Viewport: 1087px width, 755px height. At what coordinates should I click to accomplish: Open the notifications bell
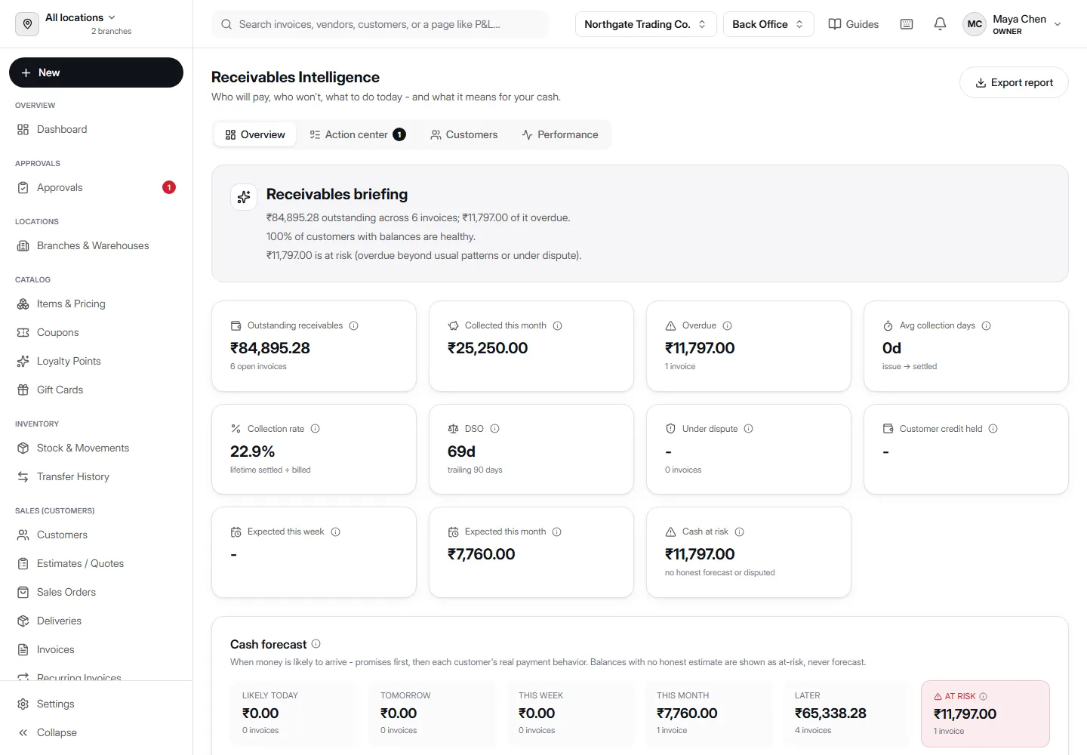click(940, 24)
